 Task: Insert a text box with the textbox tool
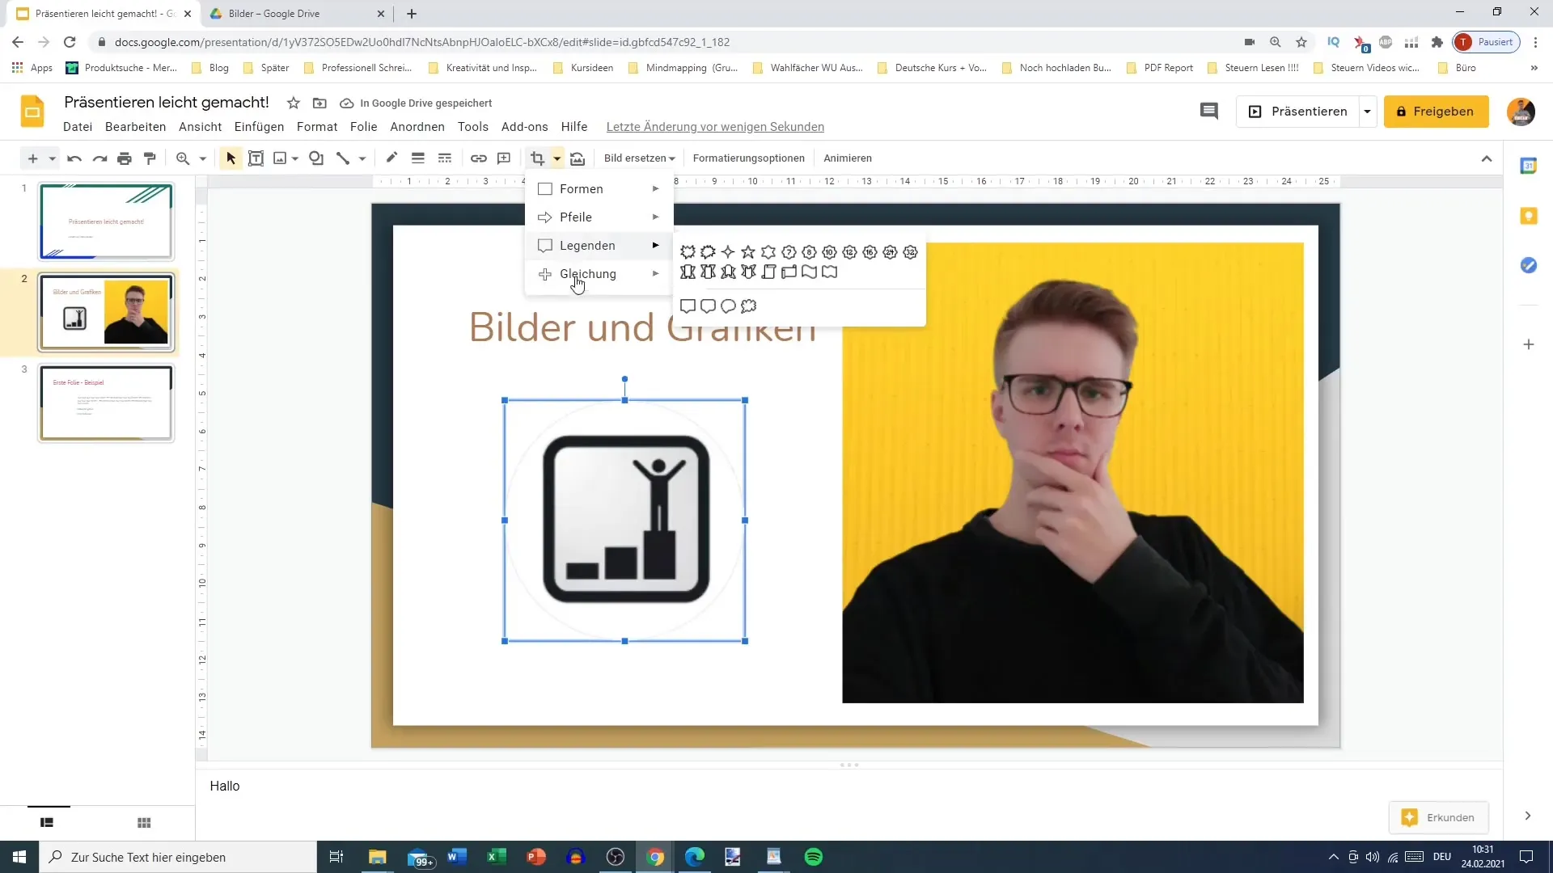(x=256, y=158)
